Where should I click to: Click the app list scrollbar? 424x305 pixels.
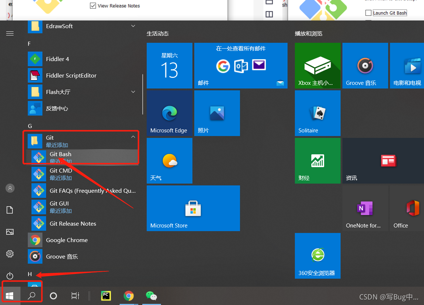143,94
